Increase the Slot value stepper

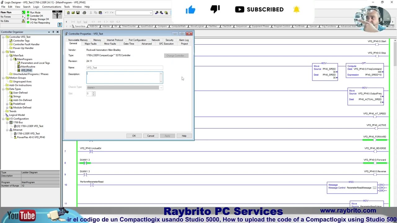click(x=94, y=93)
